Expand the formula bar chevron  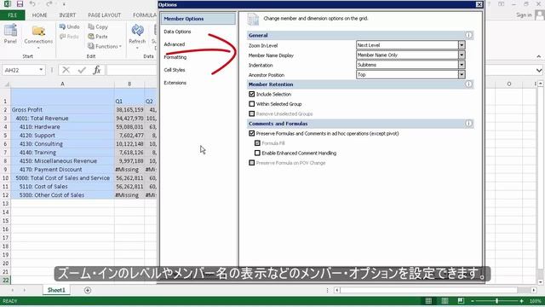539,70
